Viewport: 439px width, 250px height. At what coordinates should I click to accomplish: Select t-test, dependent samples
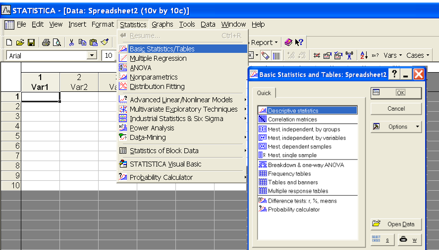pos(307,147)
